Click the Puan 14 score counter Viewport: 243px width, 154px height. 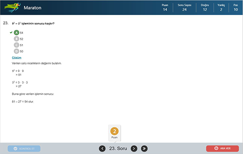pos(165,7)
